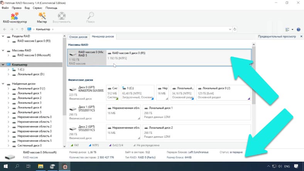Open the view mode options icon
The height and width of the screenshot is (171, 304).
pos(287,29)
